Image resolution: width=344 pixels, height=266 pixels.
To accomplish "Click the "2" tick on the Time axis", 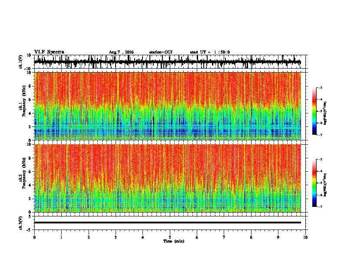I will 89,237.
